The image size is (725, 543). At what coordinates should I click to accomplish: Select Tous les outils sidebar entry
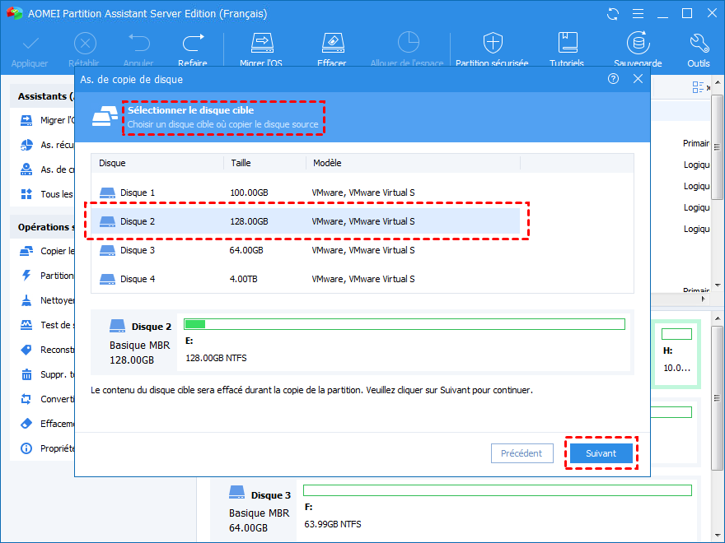46,194
